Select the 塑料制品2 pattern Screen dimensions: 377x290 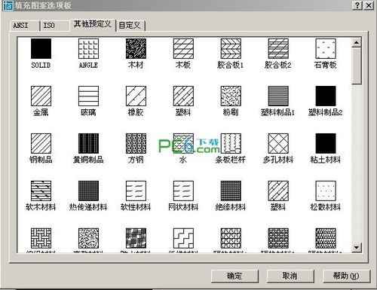(x=326, y=96)
